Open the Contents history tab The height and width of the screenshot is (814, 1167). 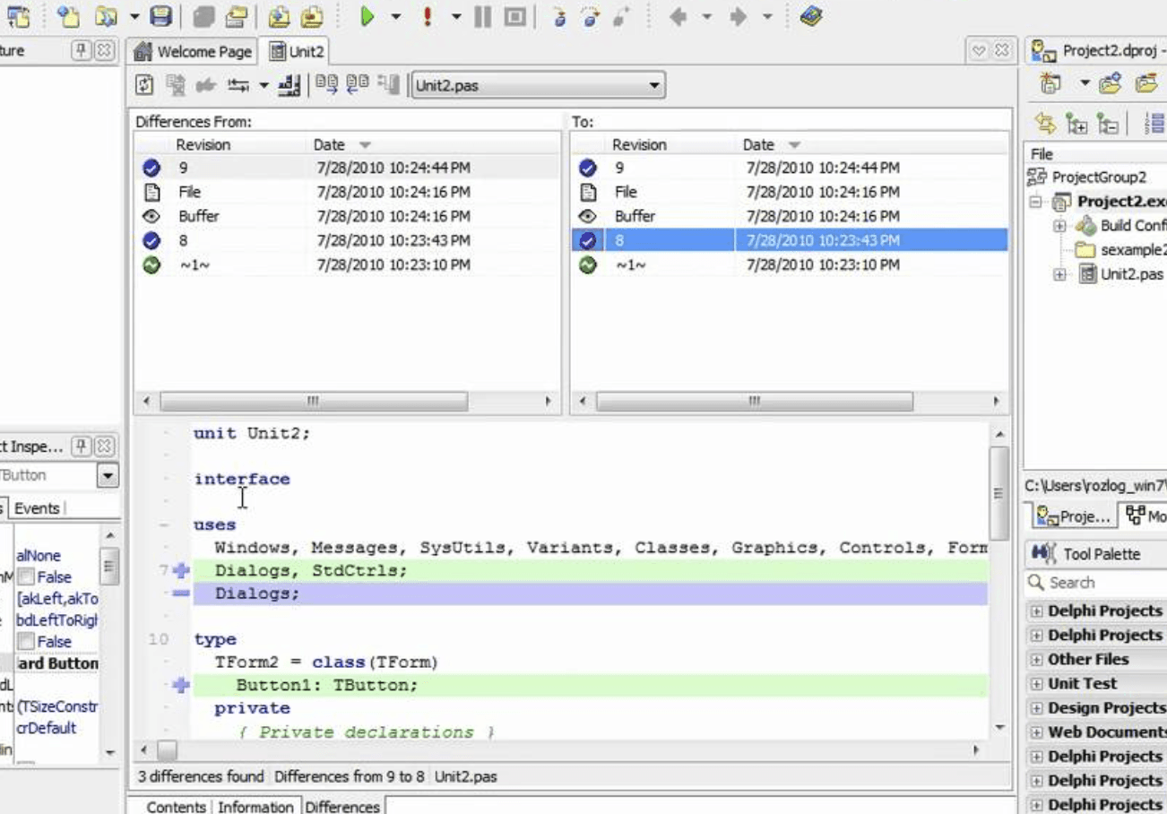tap(176, 806)
